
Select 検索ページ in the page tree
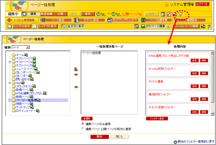[x=23, y=104]
